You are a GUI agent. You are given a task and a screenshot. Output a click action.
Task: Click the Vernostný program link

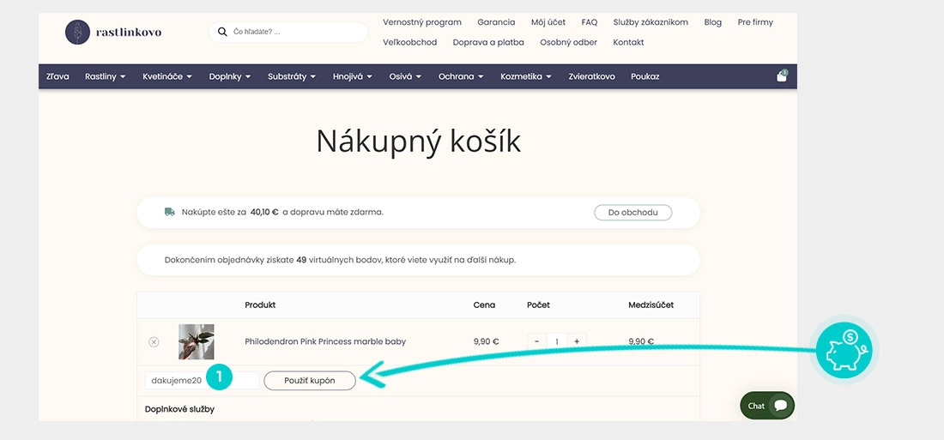tap(422, 22)
